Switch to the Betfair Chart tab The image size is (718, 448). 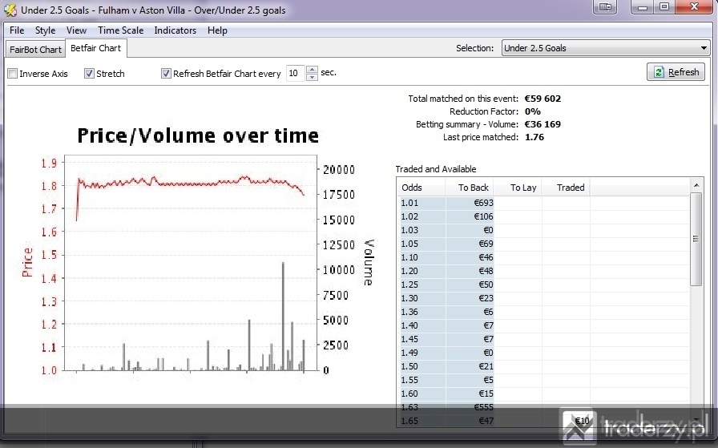coord(95,48)
